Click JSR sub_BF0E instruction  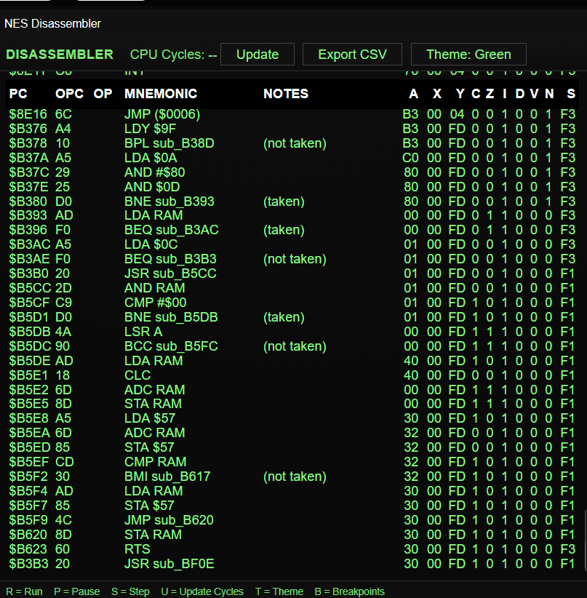click(169, 564)
